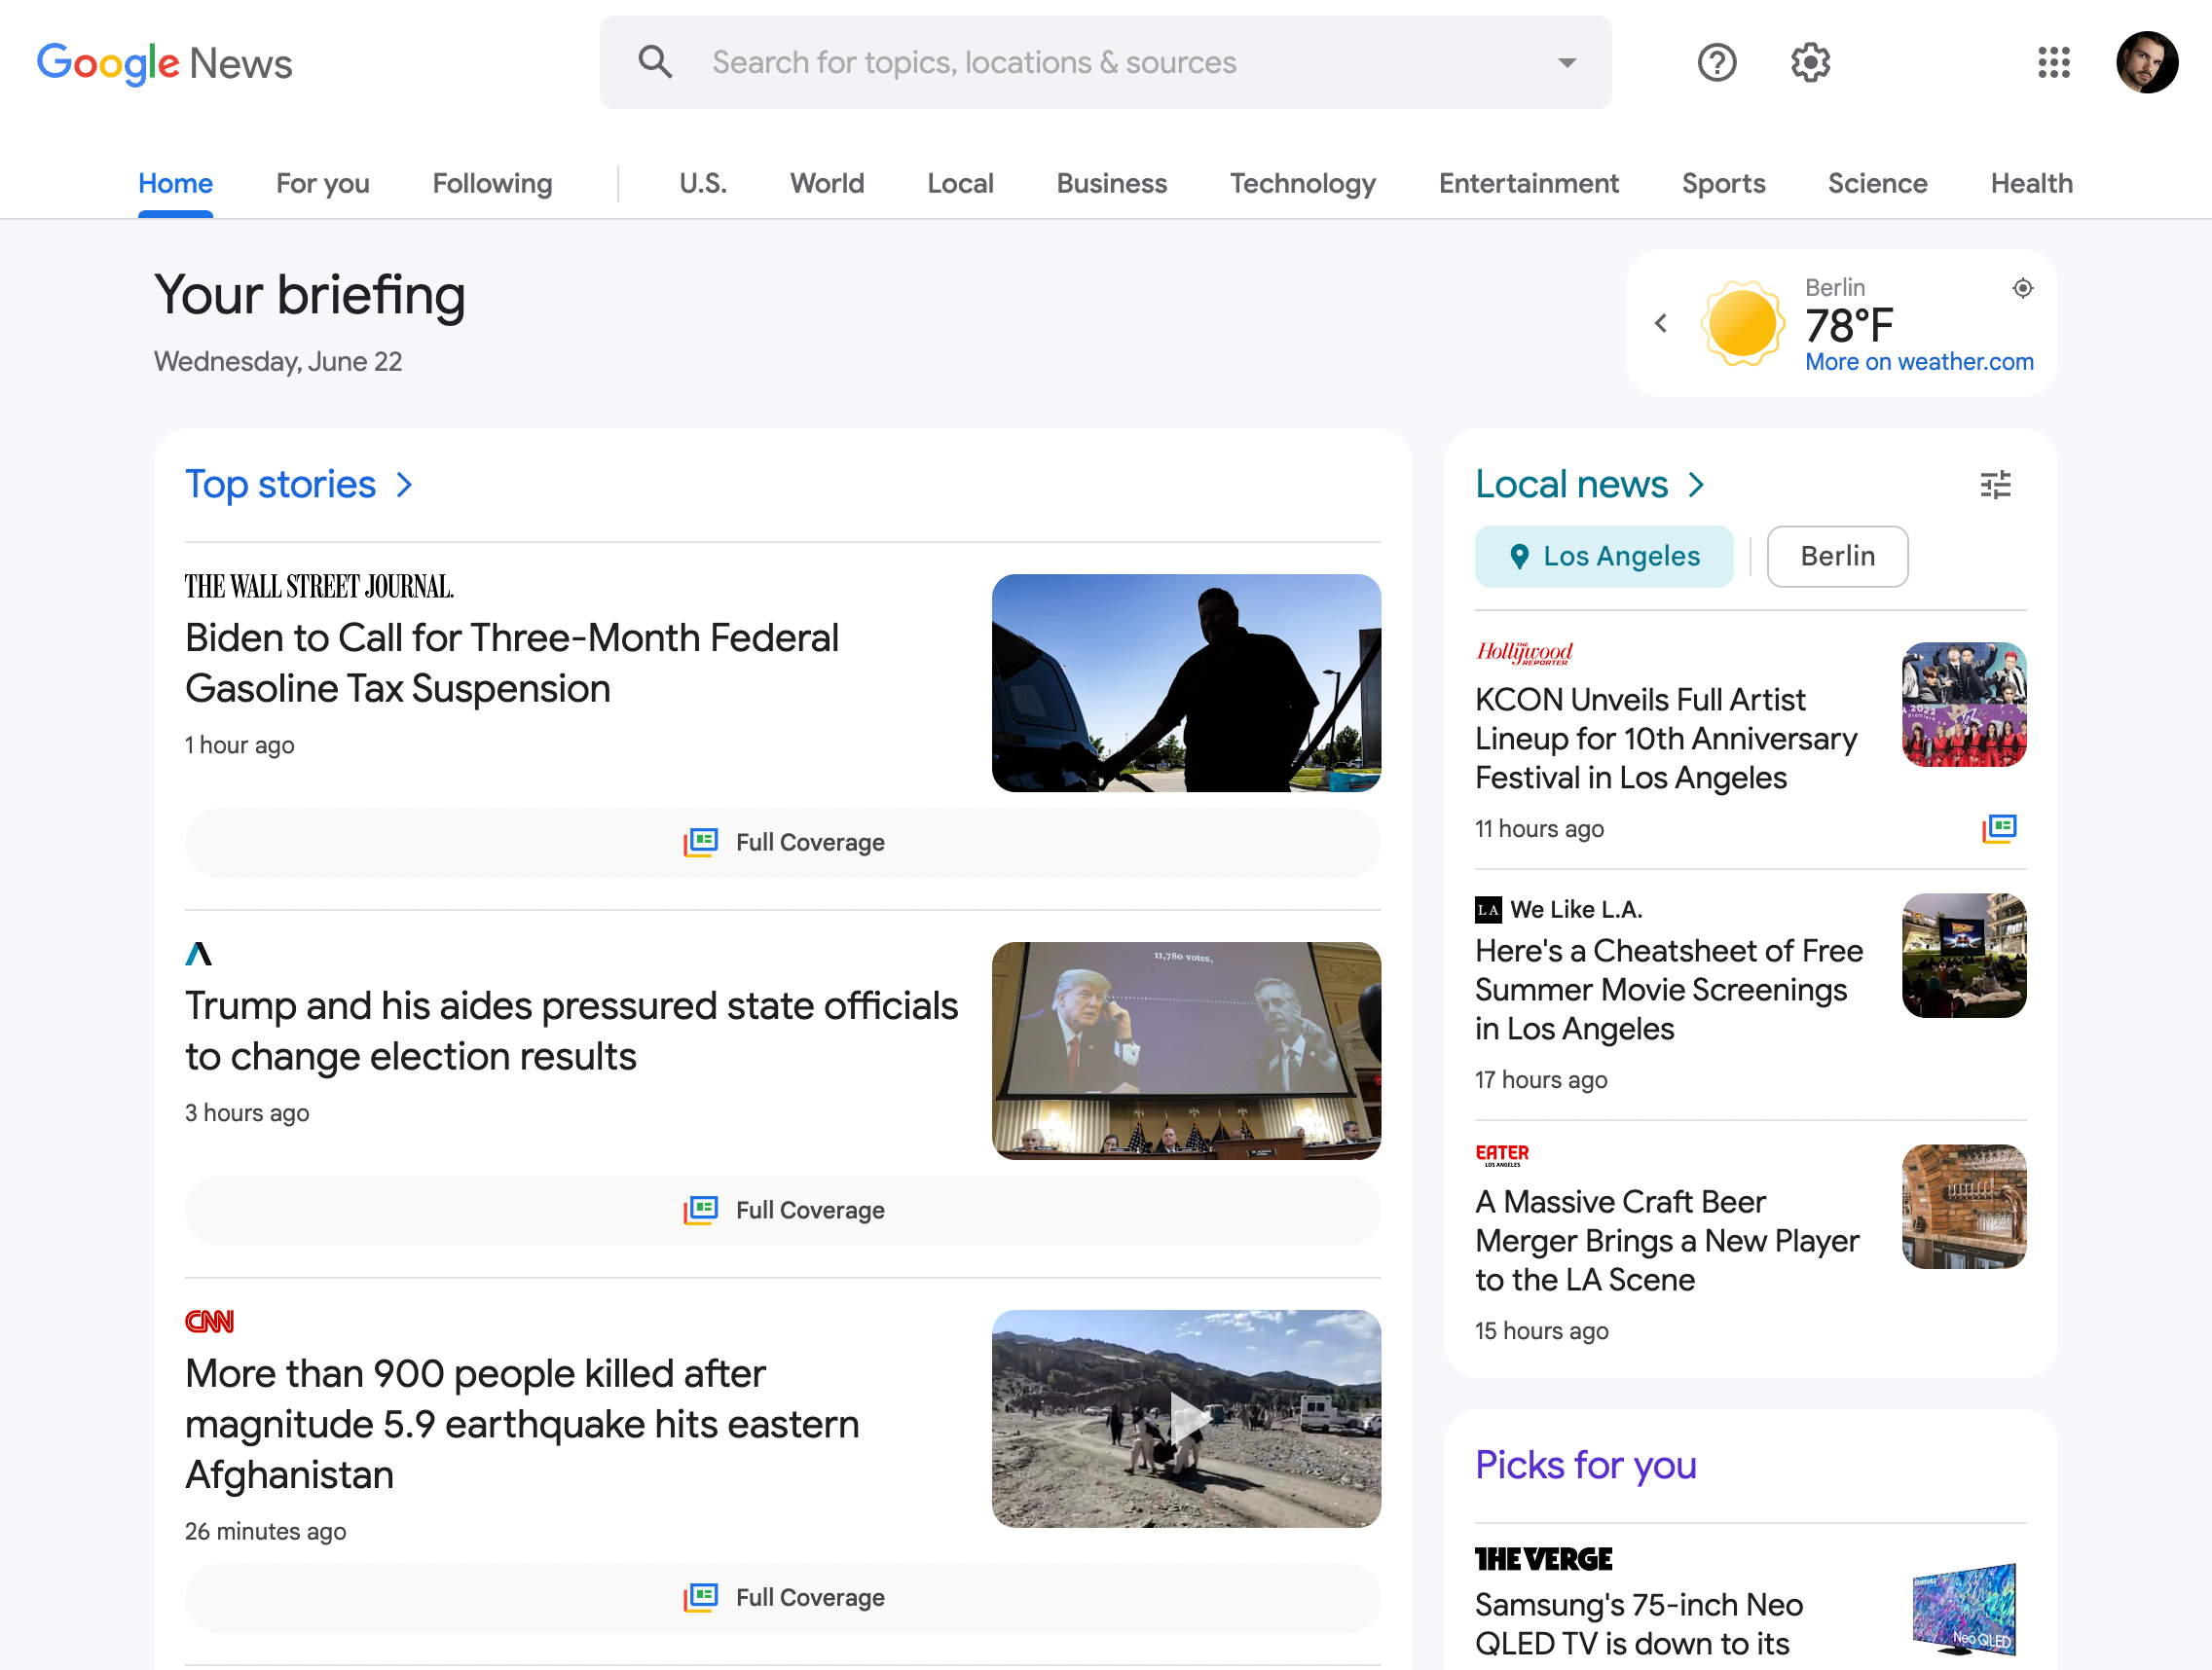Click The Verge source logo

tap(1543, 1559)
